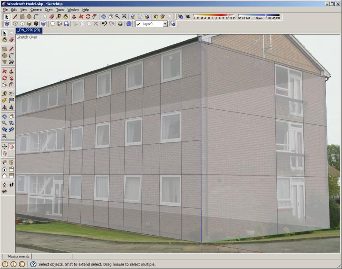This screenshot has height=269, width=342.
Task: Open the Camera menu
Action: (36, 9)
